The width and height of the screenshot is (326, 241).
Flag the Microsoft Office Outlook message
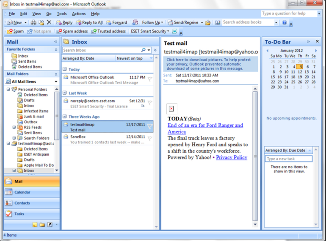tap(150, 79)
